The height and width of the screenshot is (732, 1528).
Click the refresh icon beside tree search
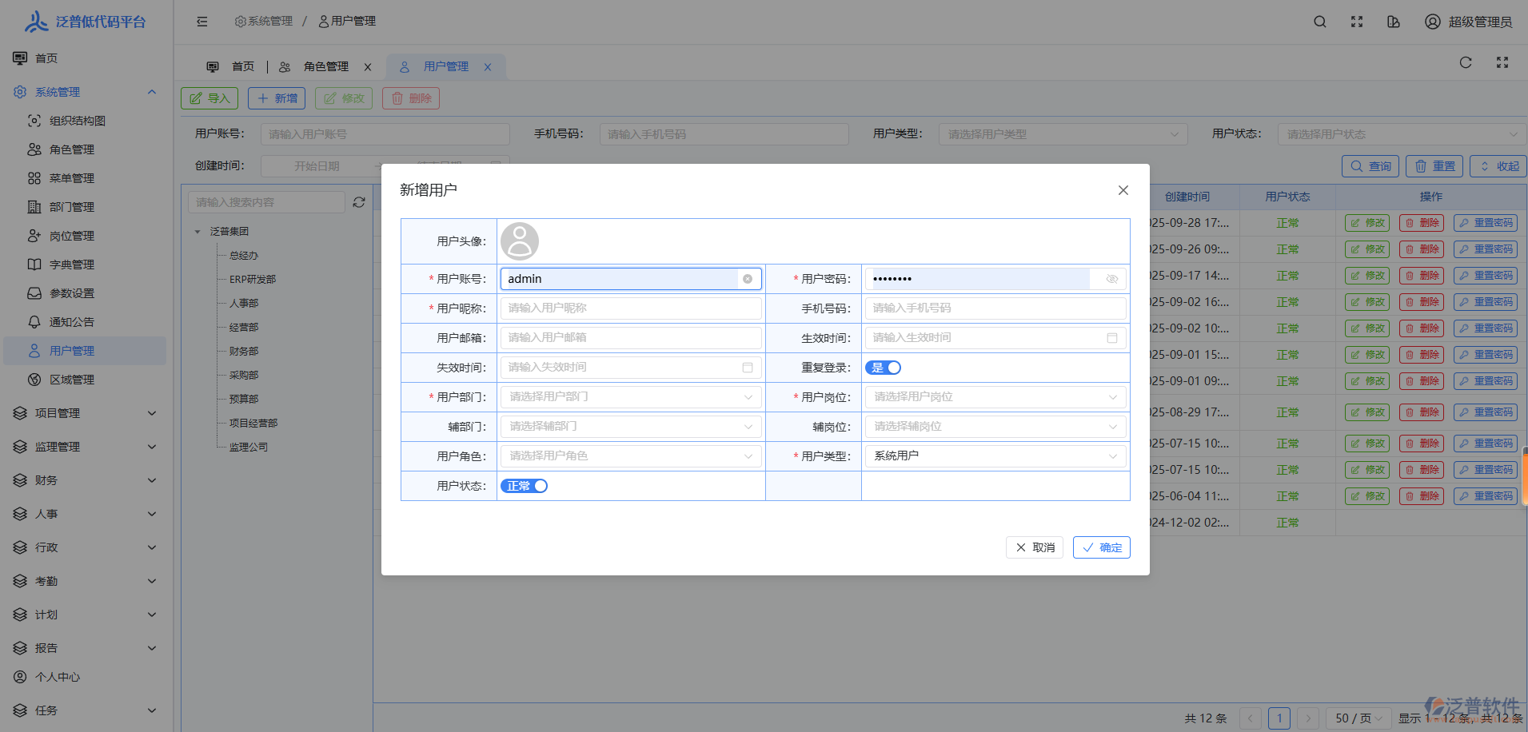pyautogui.click(x=359, y=202)
